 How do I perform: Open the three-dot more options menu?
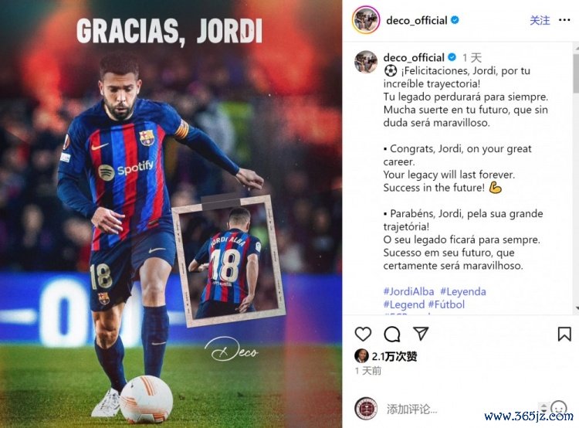(564, 20)
